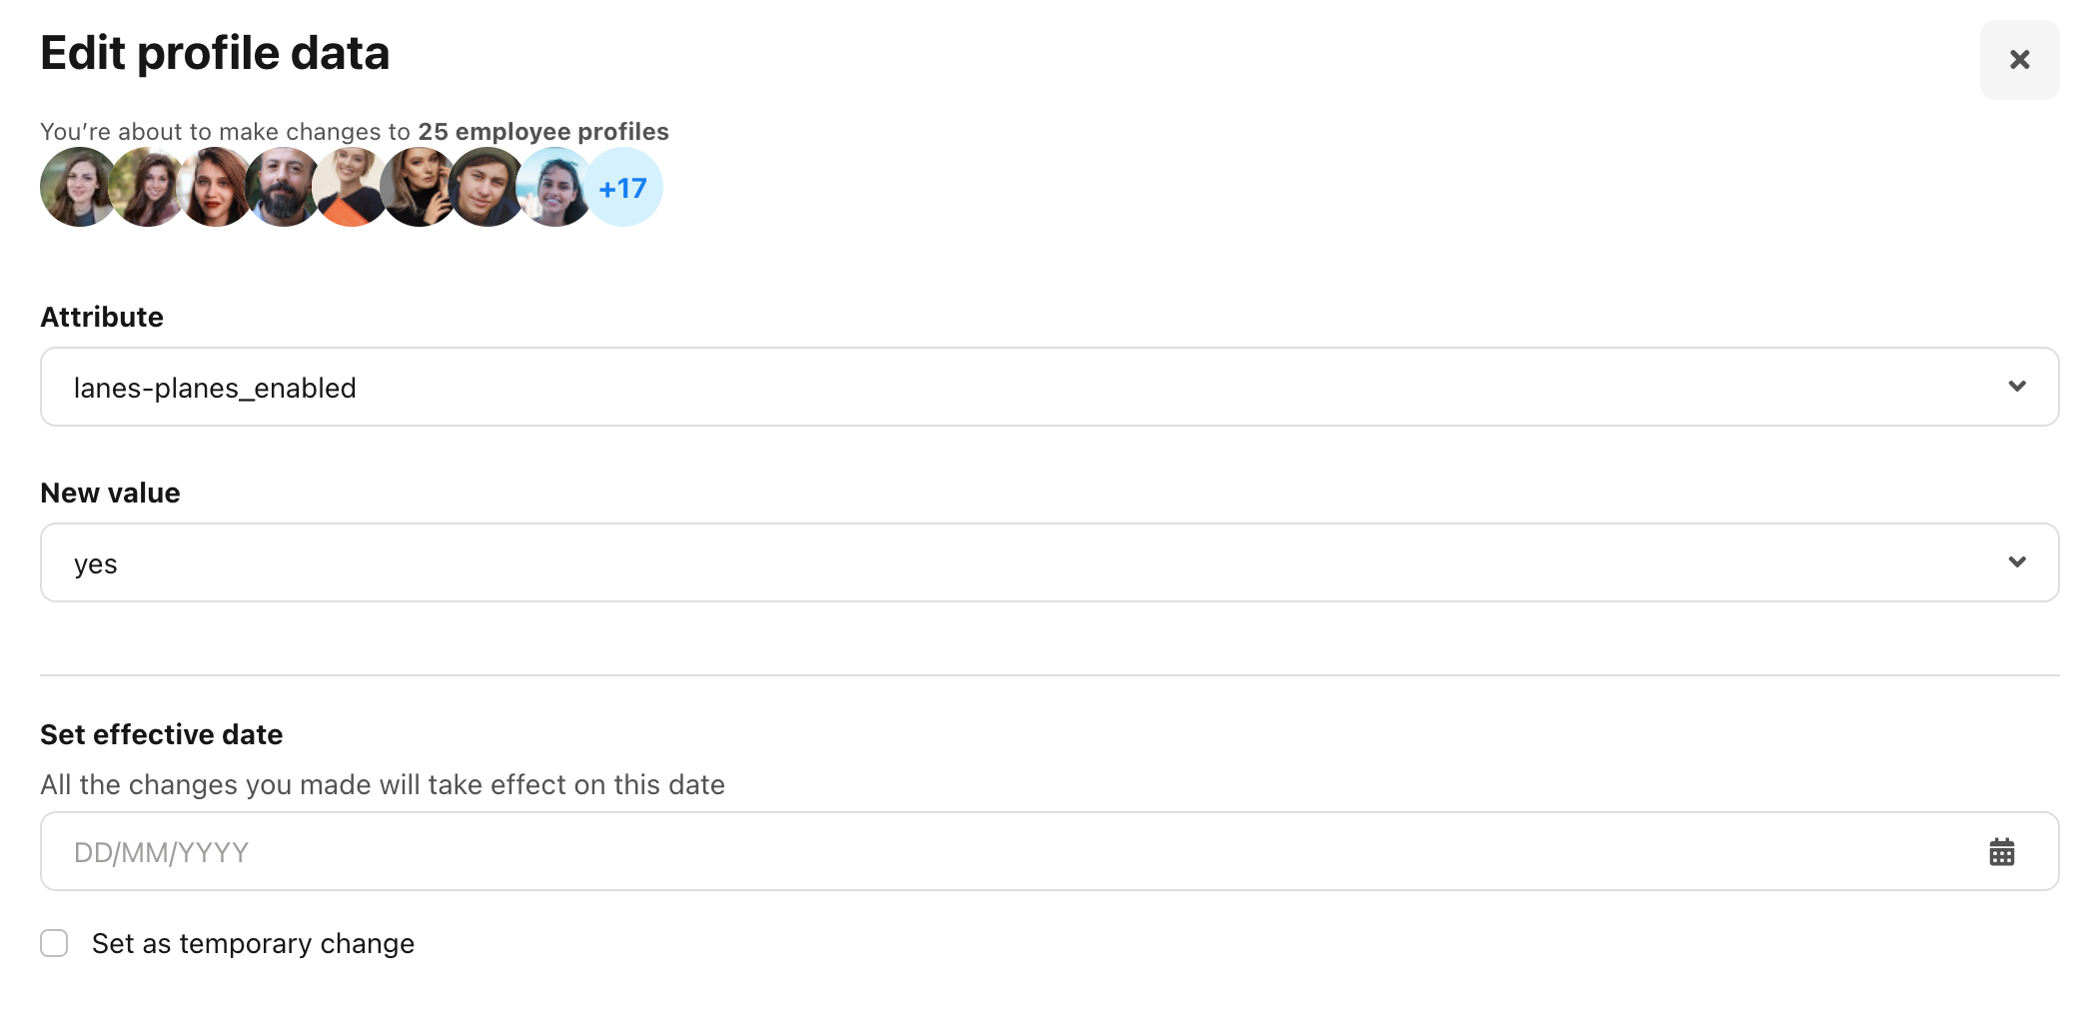The image size is (2092, 1011).
Task: Enable Set as temporary change checkbox
Action: point(54,943)
